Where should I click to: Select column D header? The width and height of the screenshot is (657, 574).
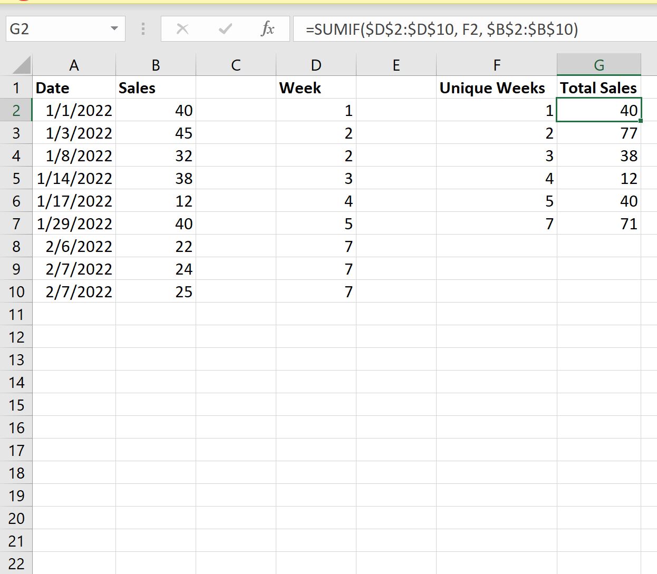(316, 65)
